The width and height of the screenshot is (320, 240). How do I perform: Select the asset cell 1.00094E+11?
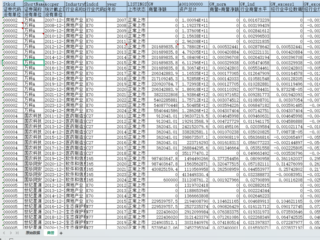click(194, 20)
